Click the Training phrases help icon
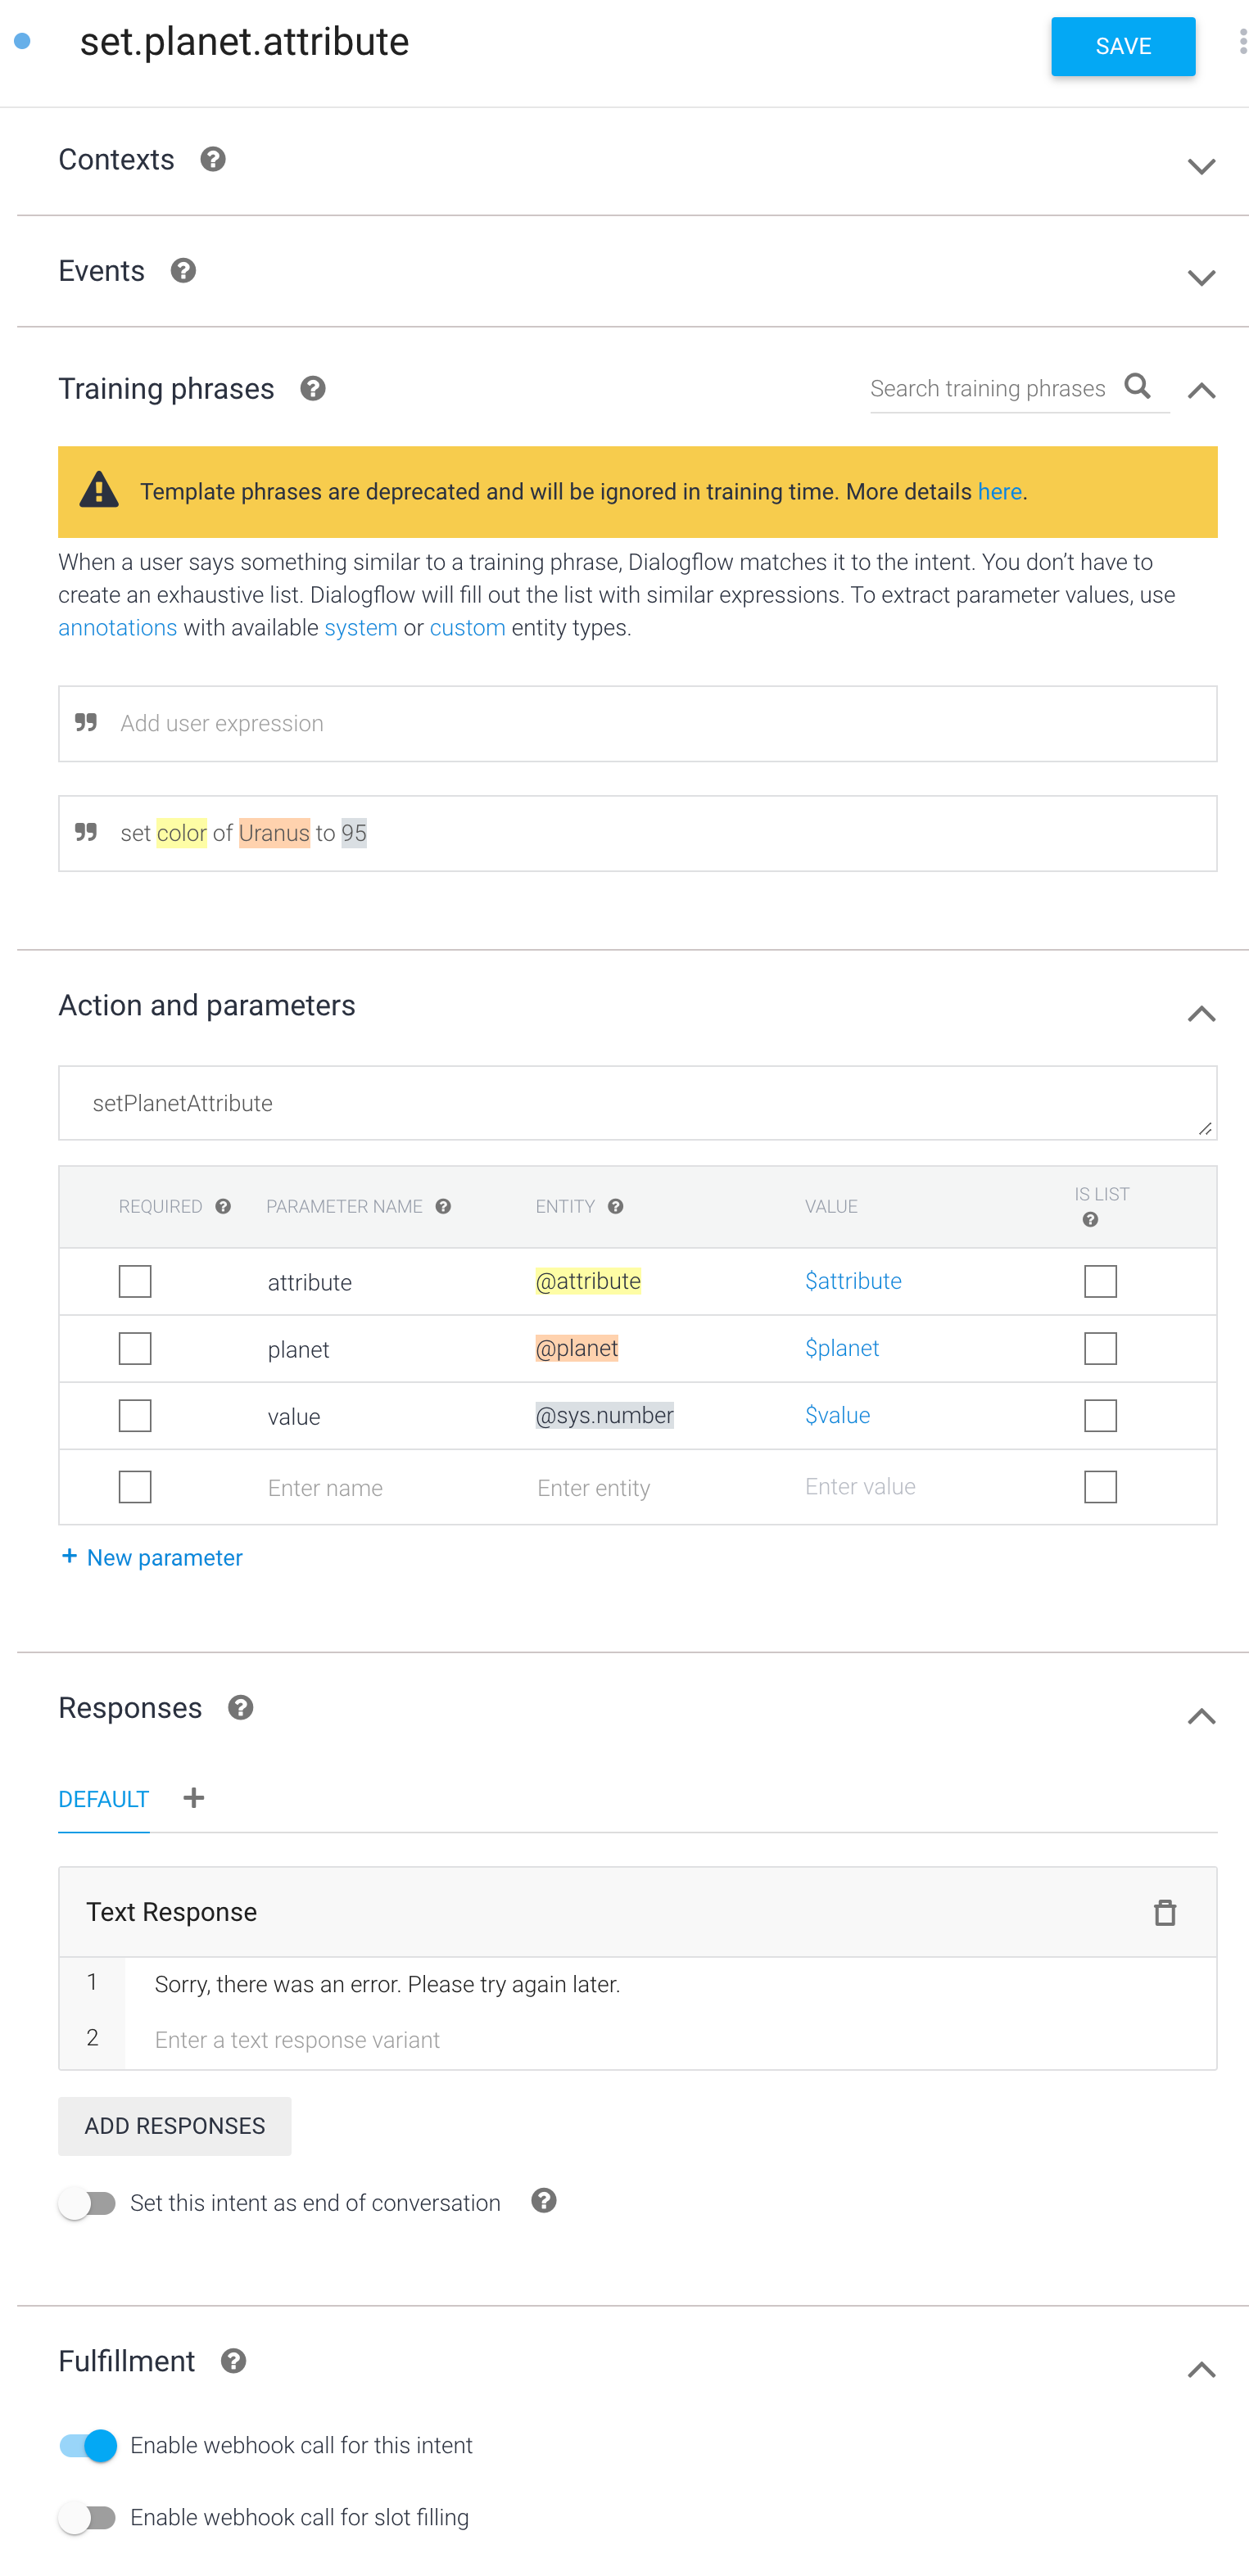 pos(313,389)
